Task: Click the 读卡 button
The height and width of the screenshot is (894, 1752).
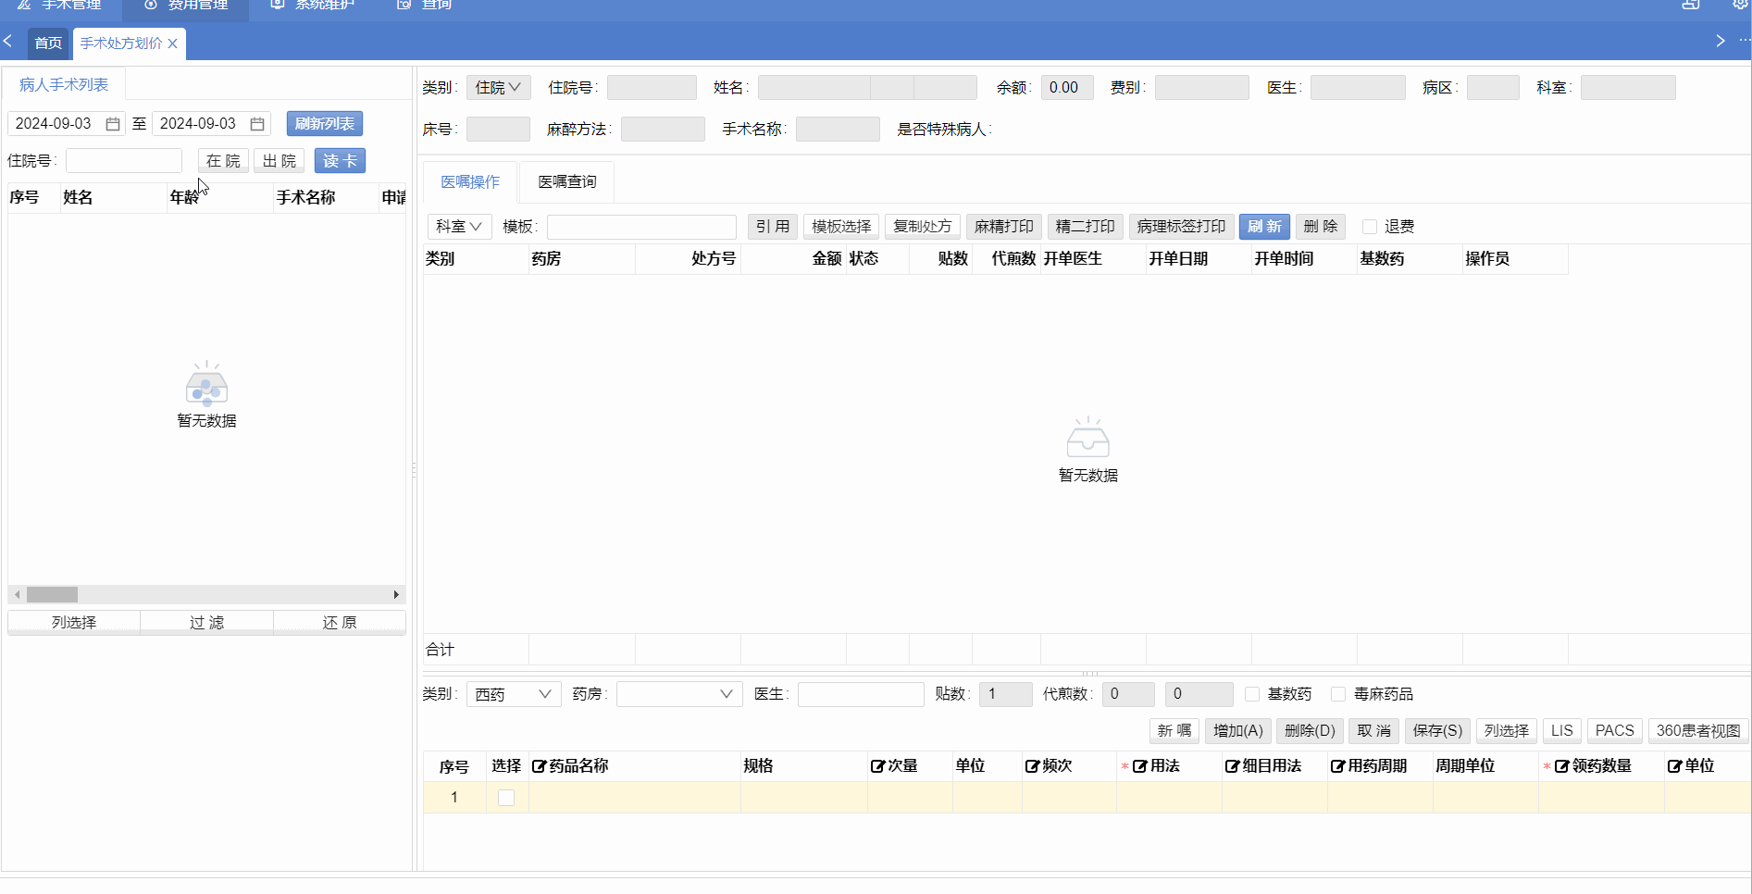Action: (x=340, y=161)
